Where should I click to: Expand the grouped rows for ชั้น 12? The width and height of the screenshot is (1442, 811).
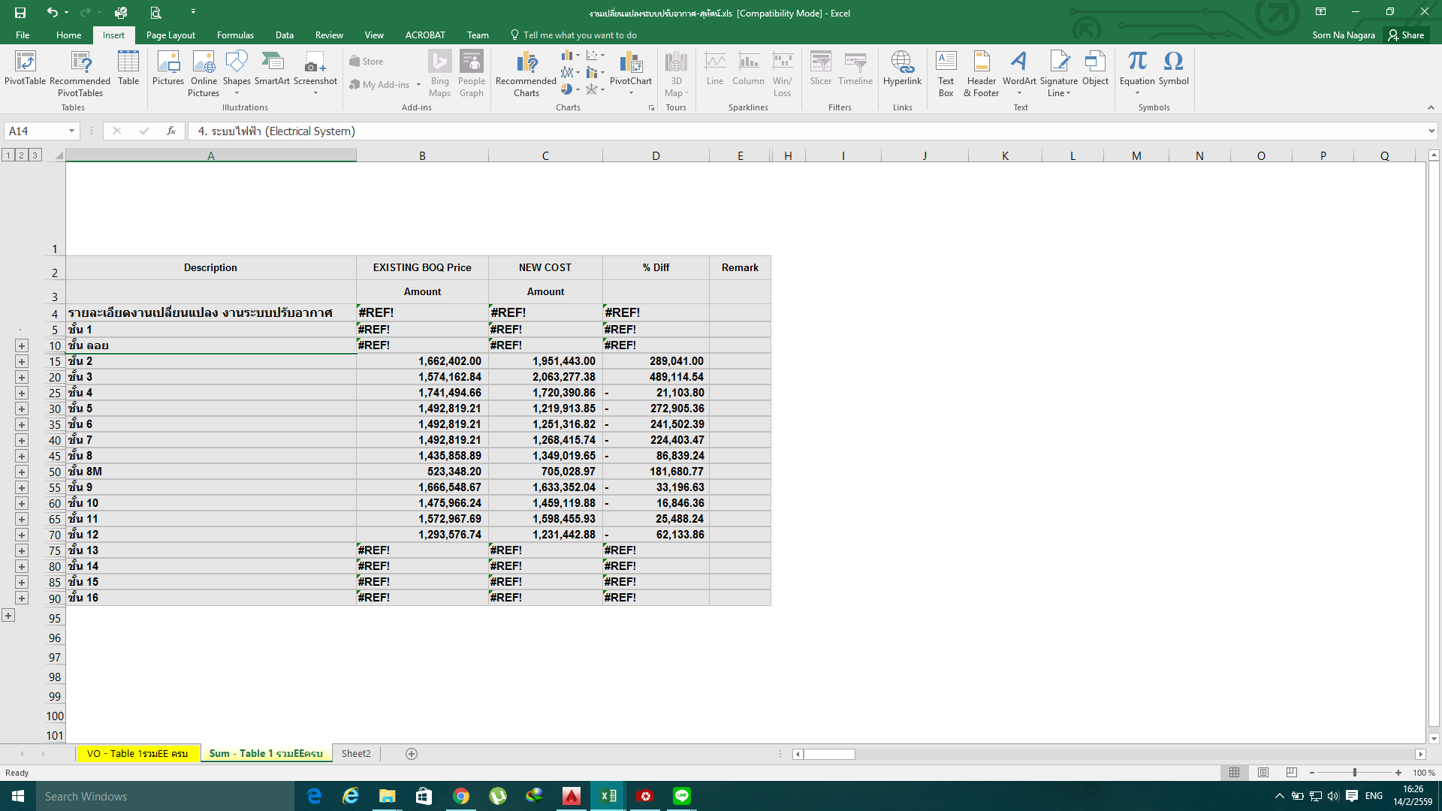click(x=22, y=535)
